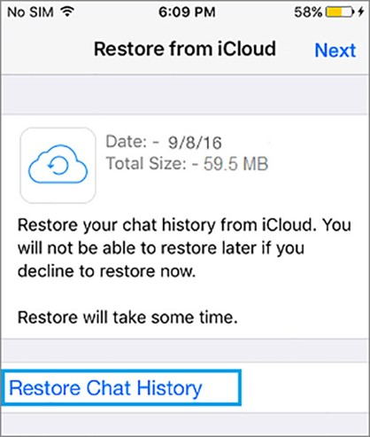370x437 pixels.
Task: Tap the 6:09 PM clock
Action: point(187,12)
